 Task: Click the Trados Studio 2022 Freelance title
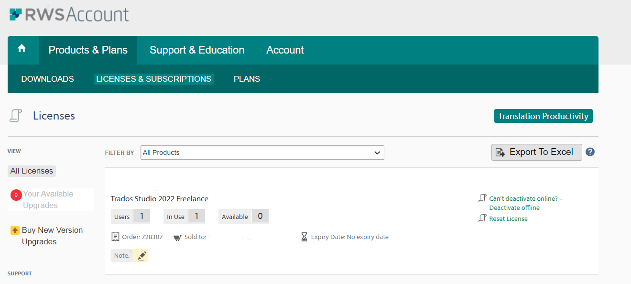click(x=160, y=199)
